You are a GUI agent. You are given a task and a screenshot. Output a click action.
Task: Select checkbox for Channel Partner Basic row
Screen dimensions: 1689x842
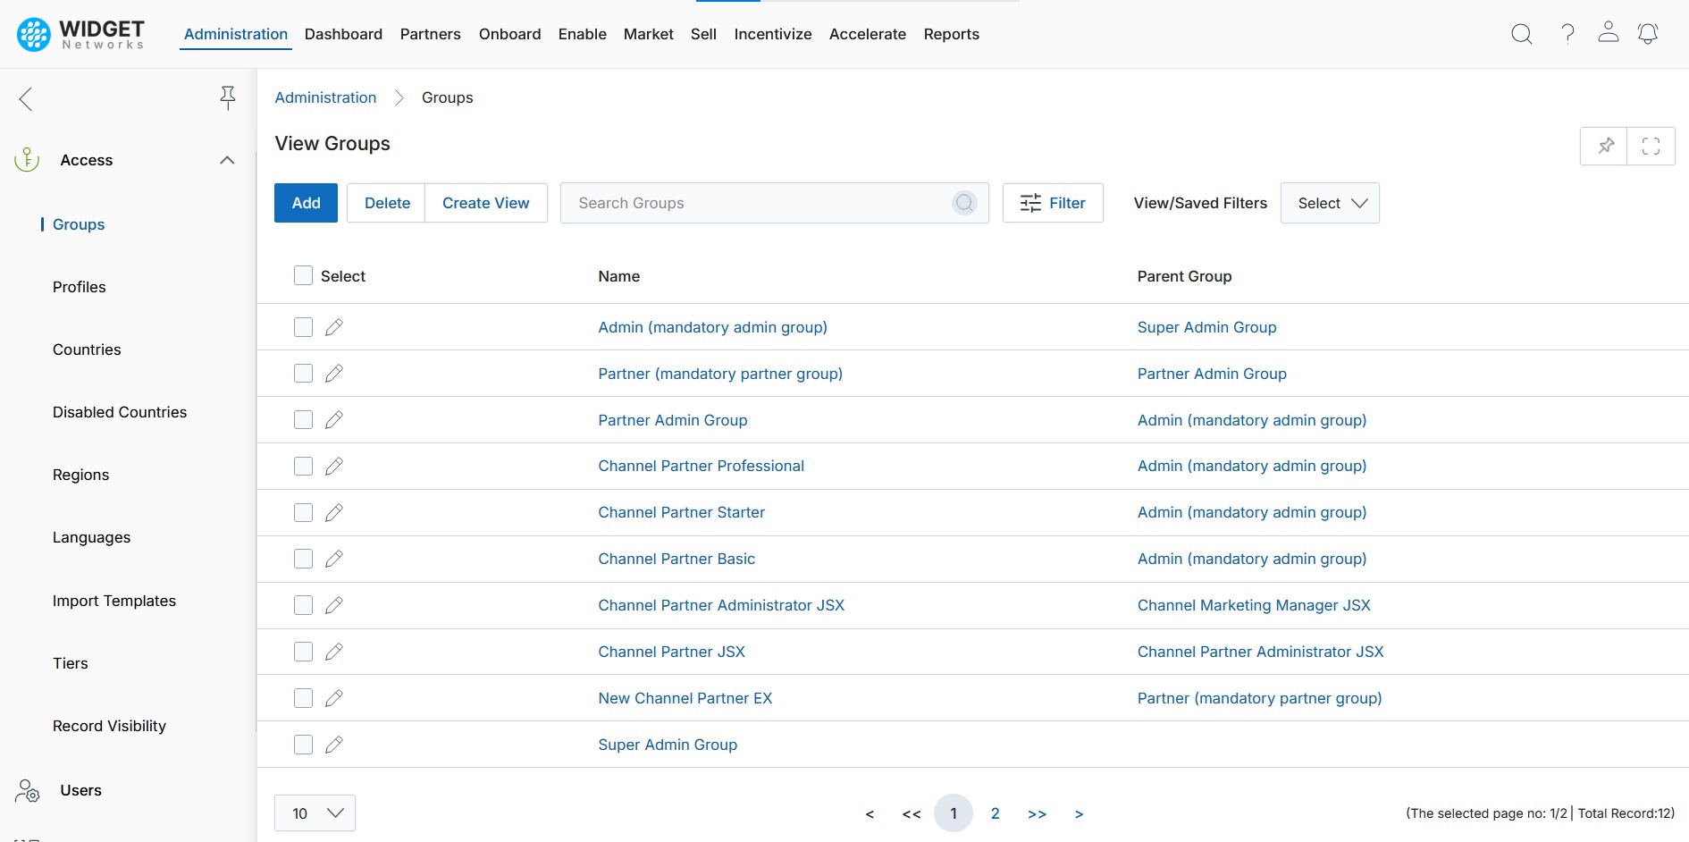point(304,559)
